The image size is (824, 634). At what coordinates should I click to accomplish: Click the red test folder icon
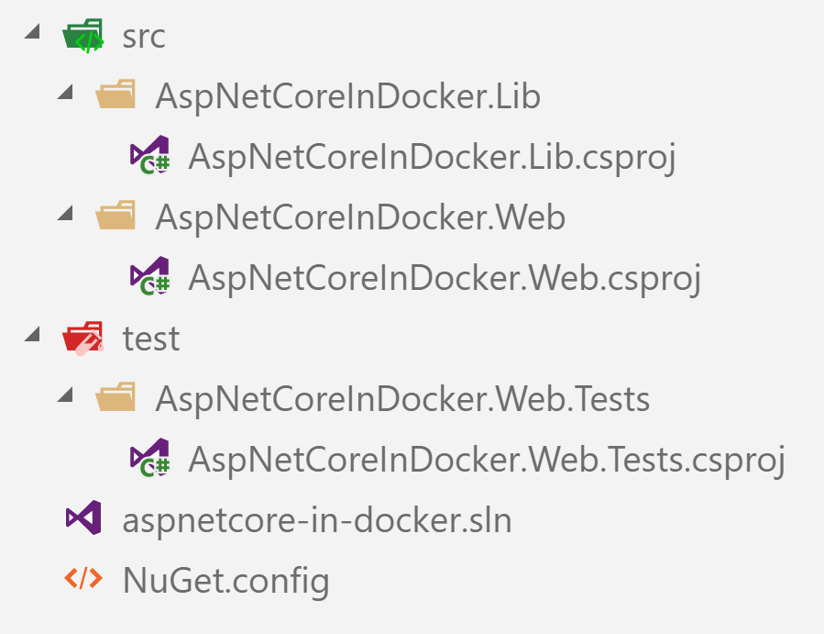[83, 338]
